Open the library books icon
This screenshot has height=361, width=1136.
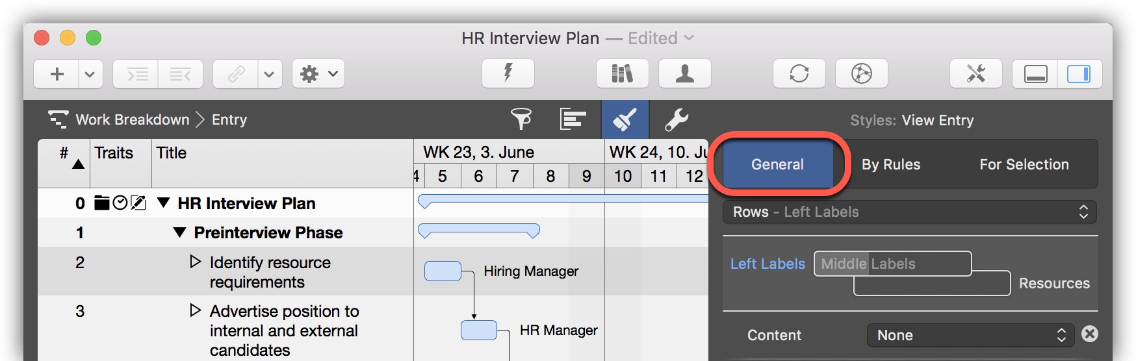coord(622,73)
